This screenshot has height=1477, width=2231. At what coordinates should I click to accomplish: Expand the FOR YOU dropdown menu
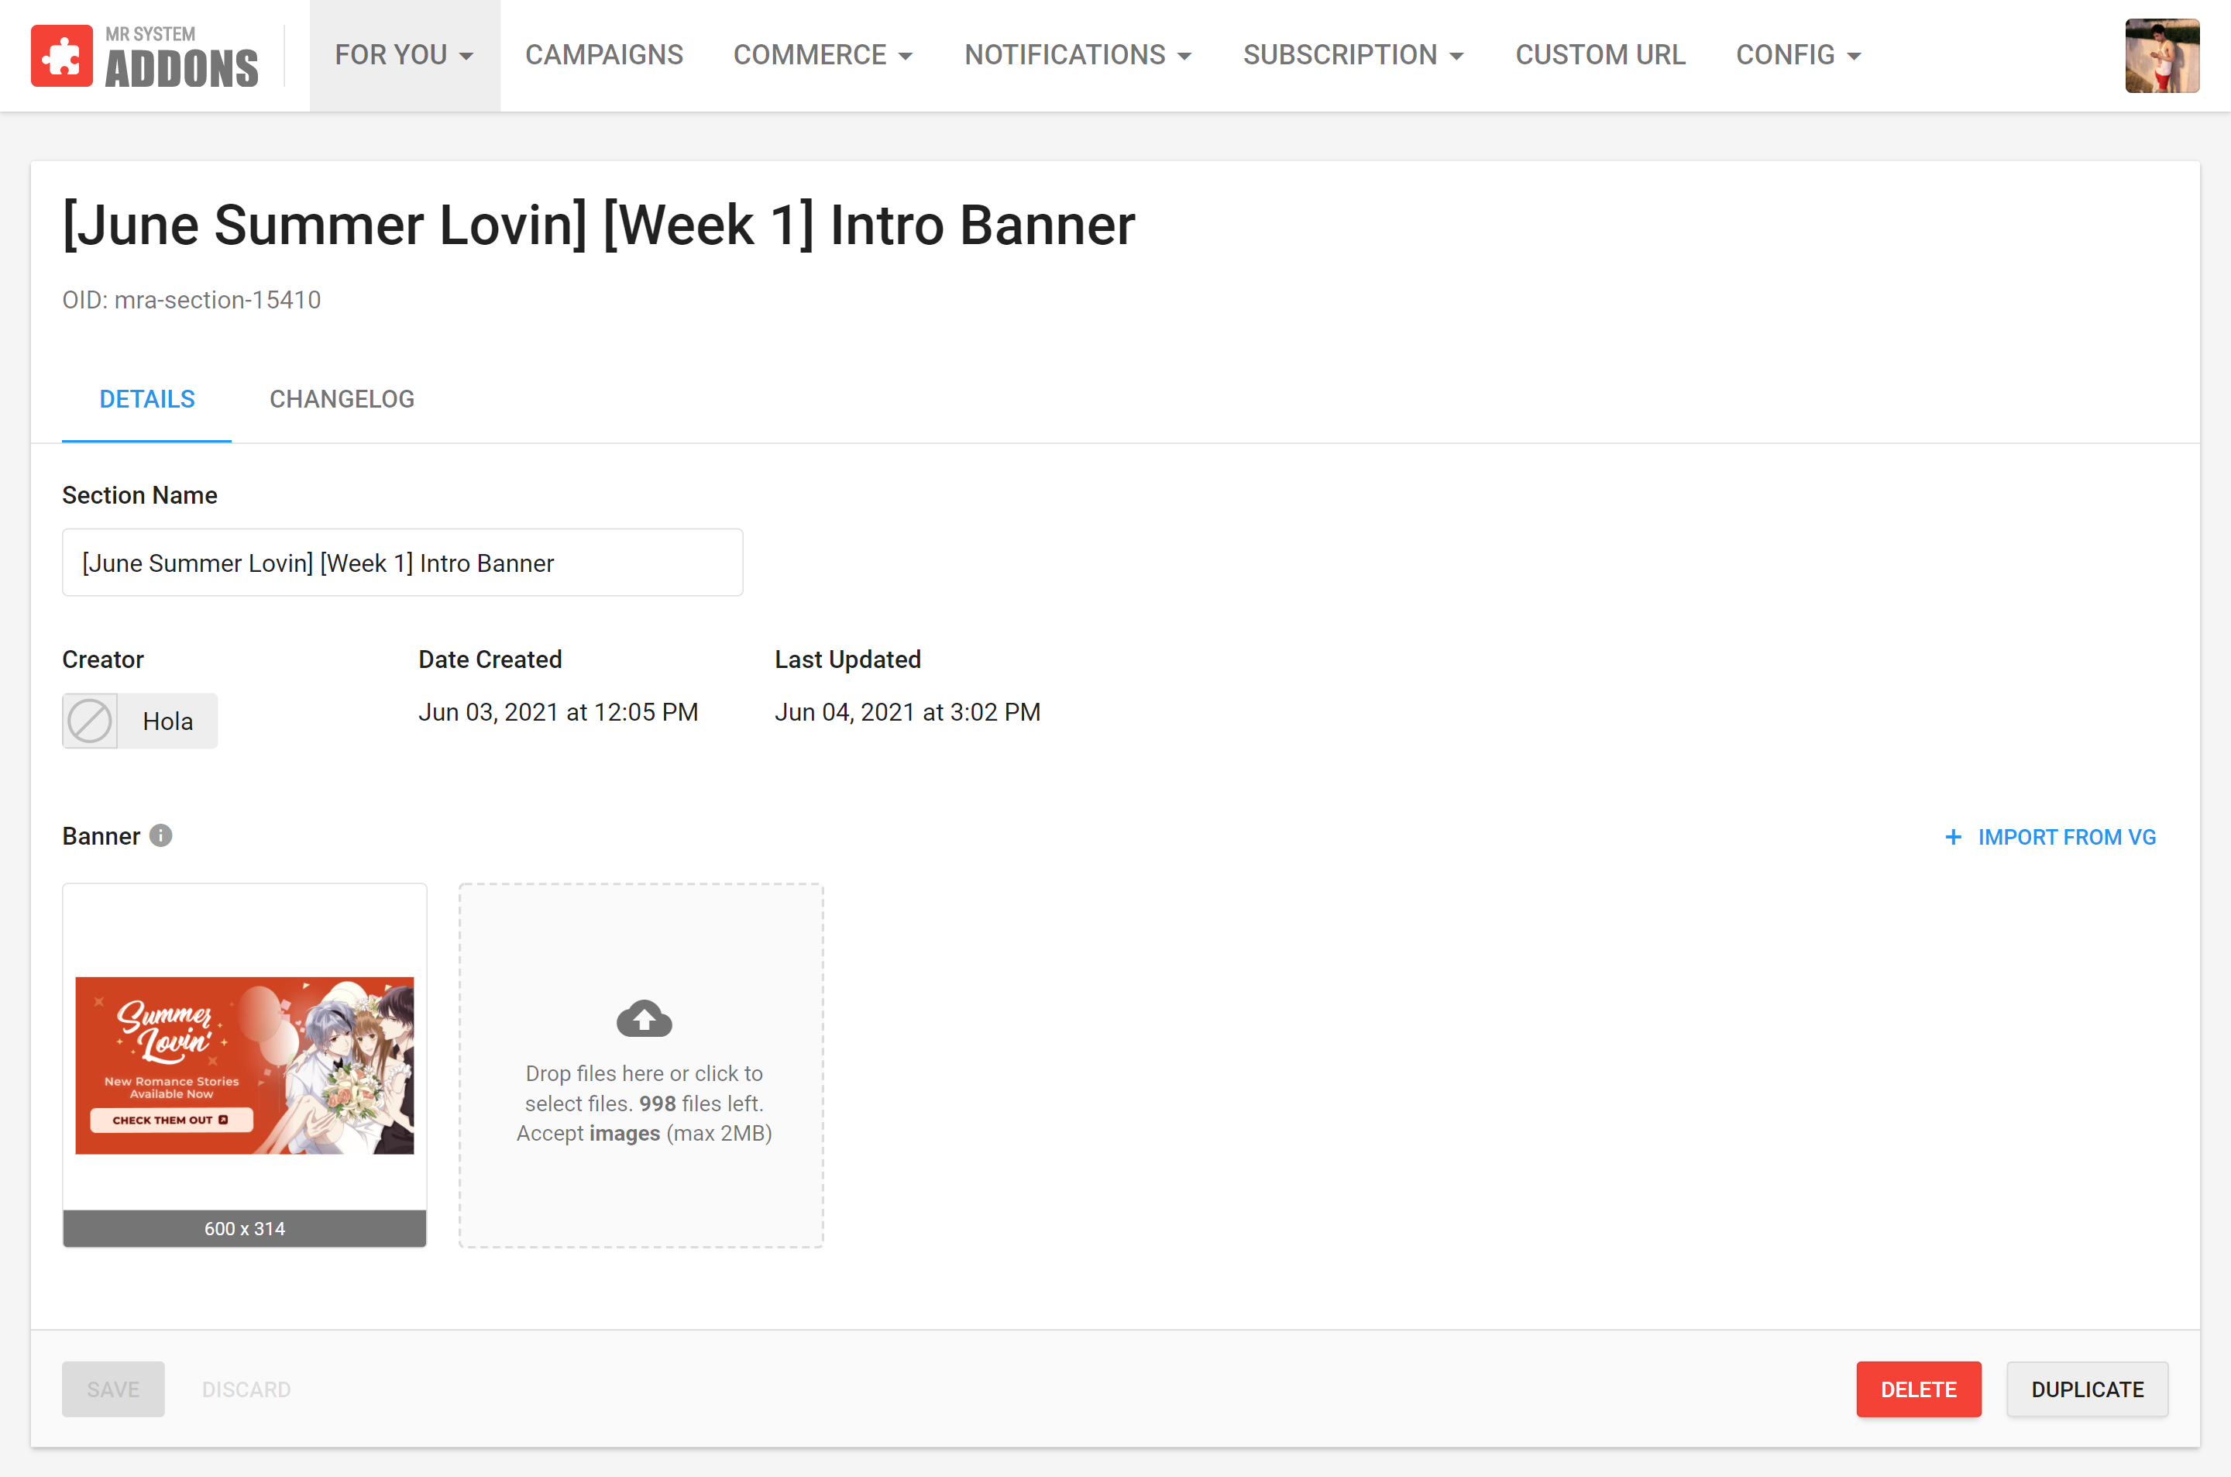pos(405,56)
